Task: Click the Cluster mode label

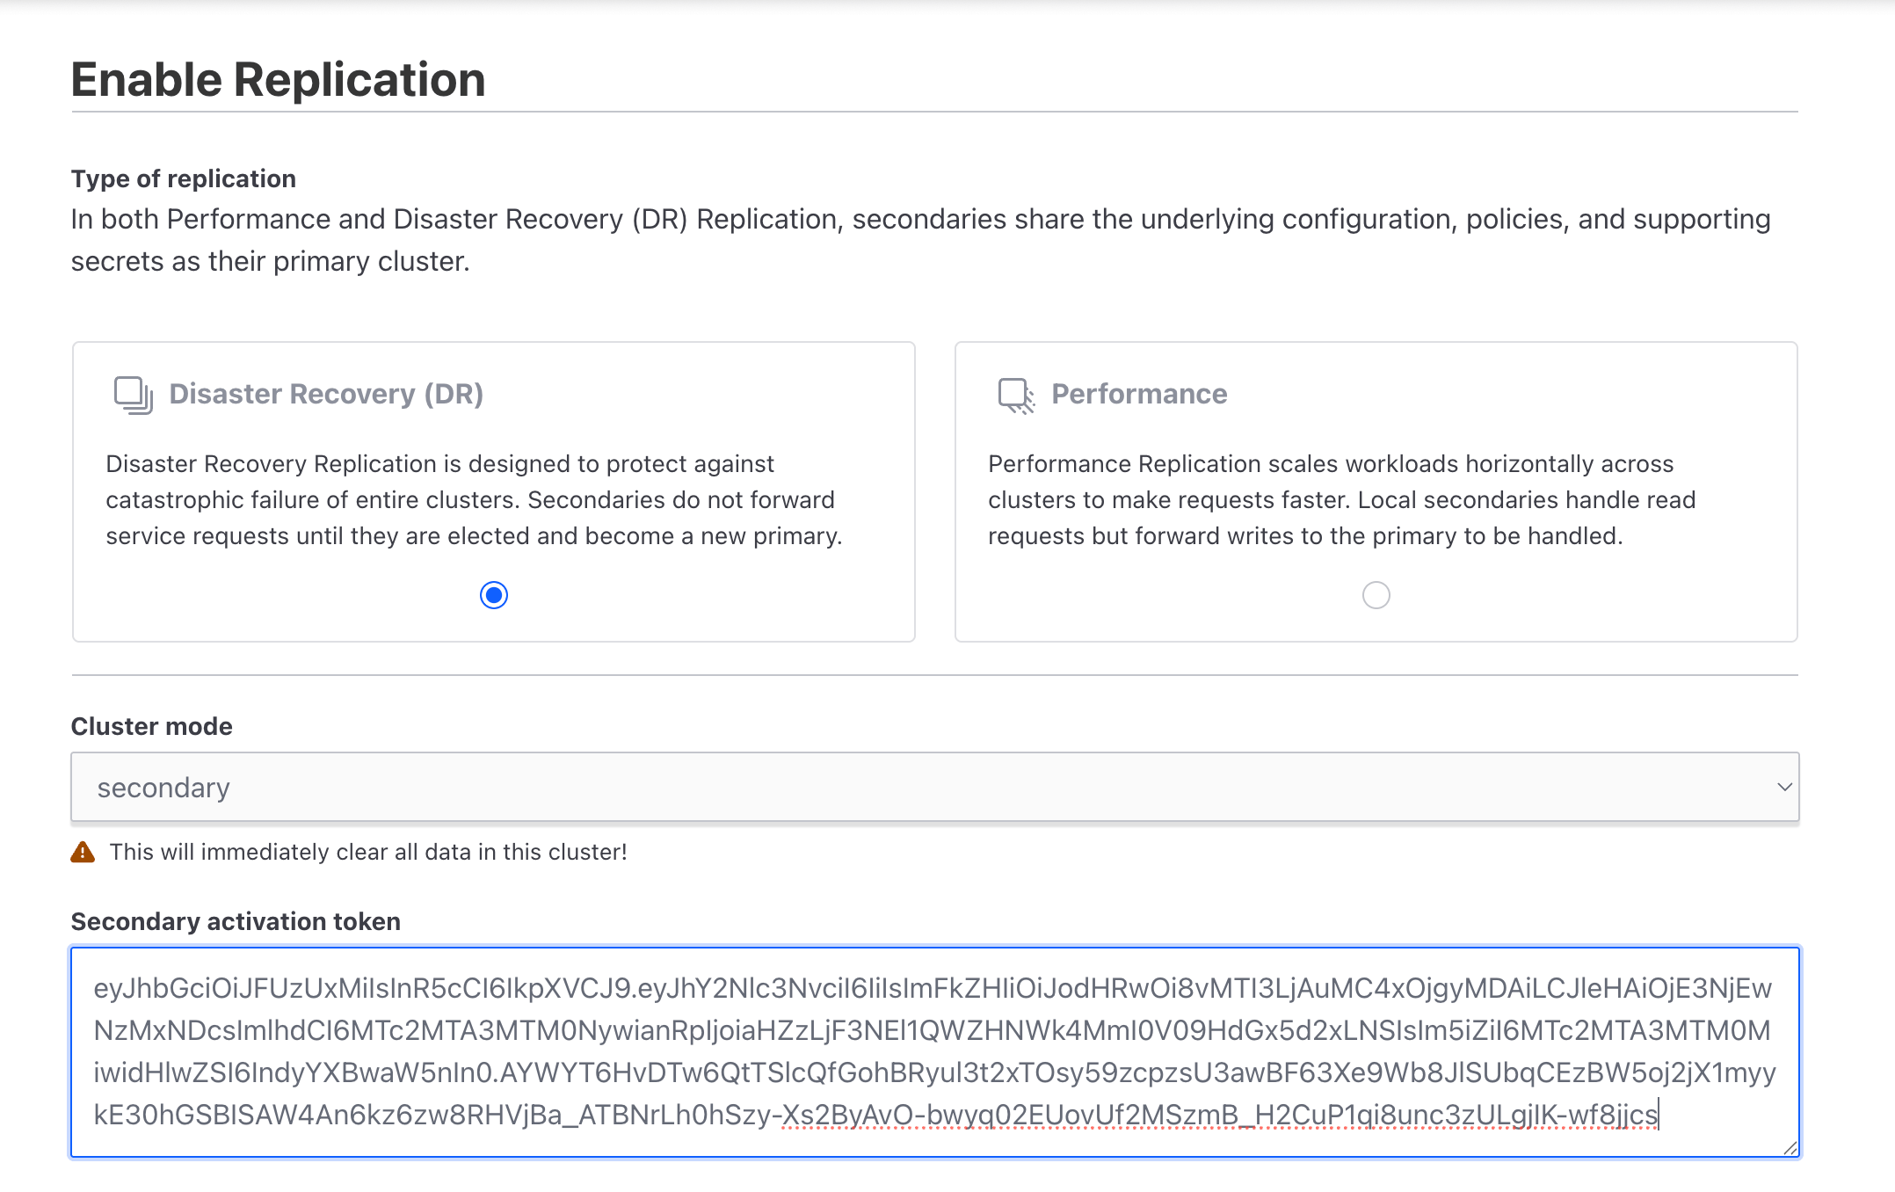Action: click(150, 725)
